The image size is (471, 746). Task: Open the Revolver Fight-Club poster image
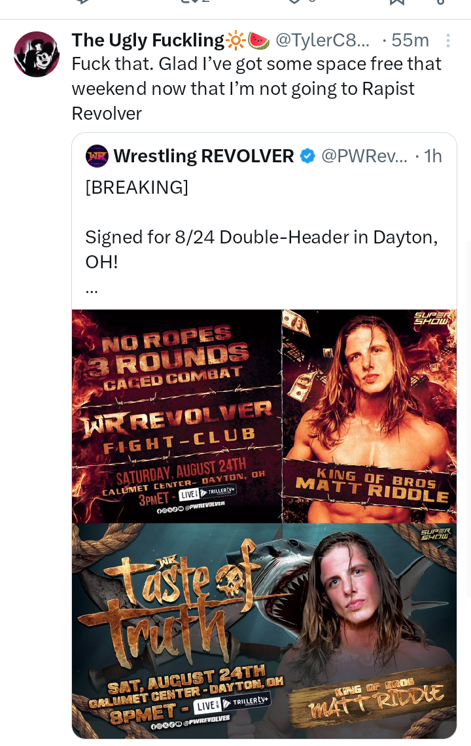click(x=177, y=416)
